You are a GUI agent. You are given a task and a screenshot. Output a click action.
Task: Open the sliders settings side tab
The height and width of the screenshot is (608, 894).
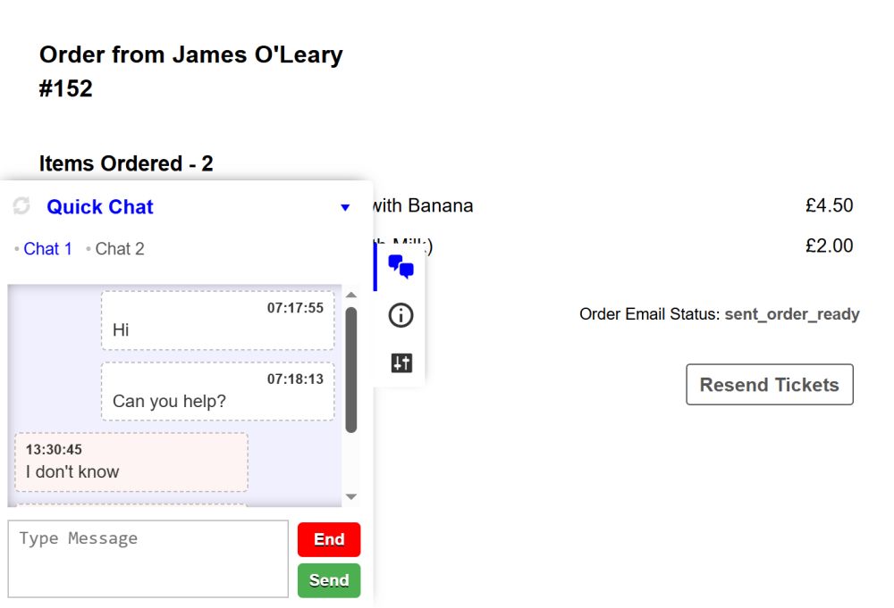click(401, 362)
